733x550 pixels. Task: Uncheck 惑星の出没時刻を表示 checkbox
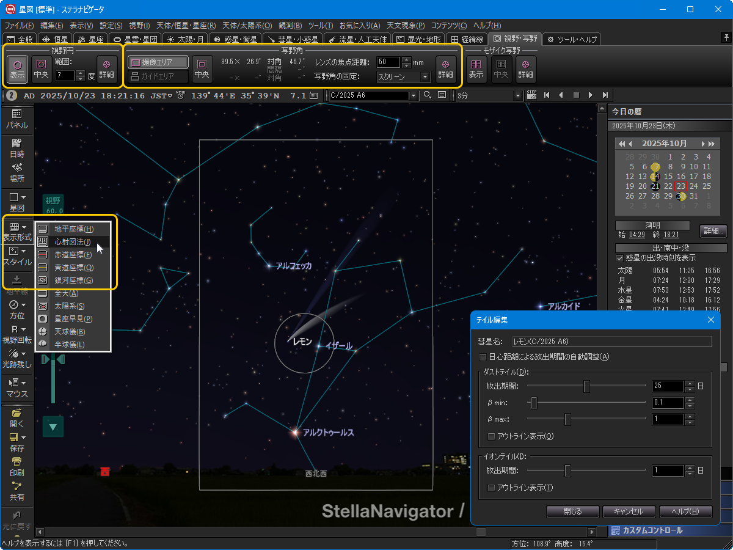click(620, 258)
